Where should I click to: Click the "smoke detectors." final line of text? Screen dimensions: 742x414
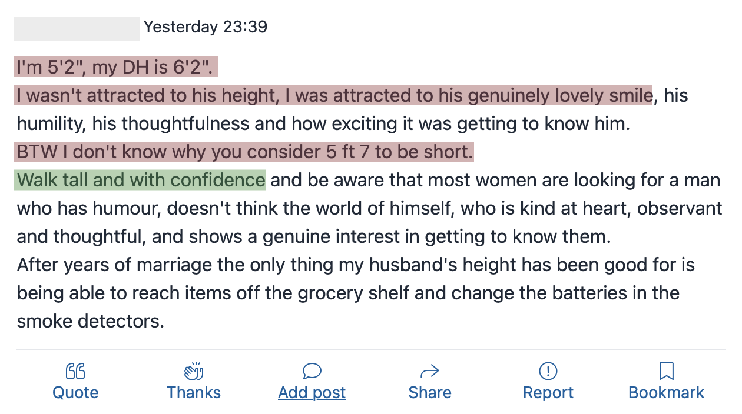coord(91,321)
